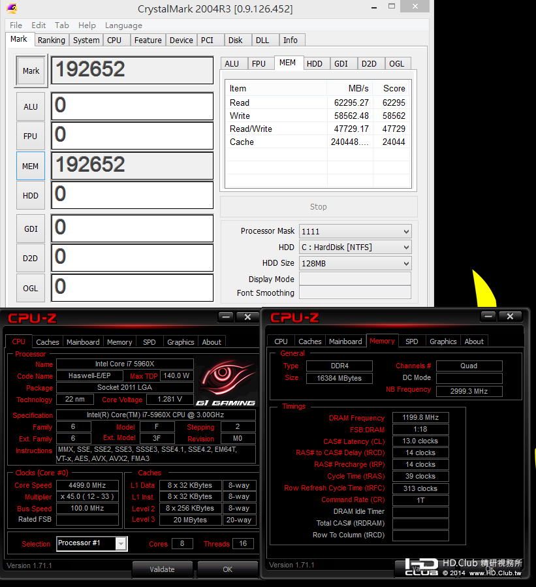This screenshot has width=536, height=587.
Task: Open SPD tab in left CPU-Z window
Action: coord(150,341)
